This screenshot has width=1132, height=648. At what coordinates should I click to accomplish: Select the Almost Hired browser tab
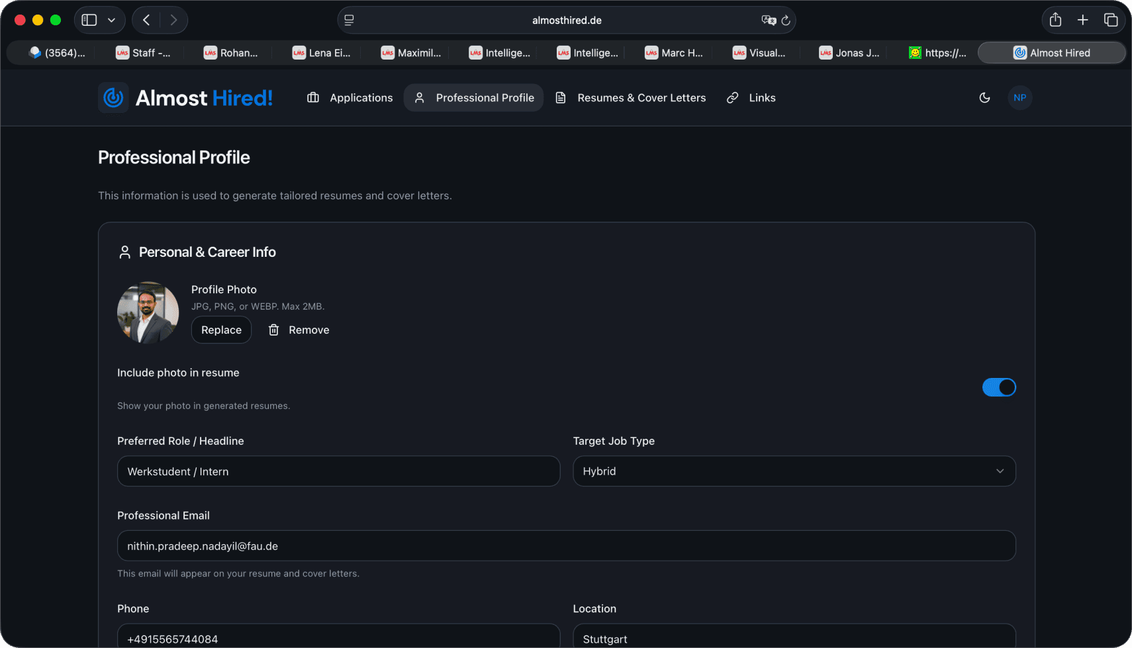coord(1051,53)
